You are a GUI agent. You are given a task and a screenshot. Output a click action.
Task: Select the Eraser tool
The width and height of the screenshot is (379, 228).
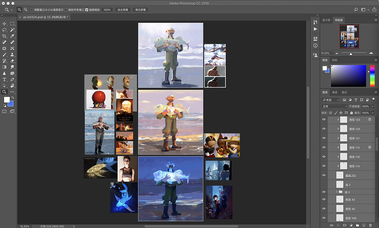(x=12, y=61)
